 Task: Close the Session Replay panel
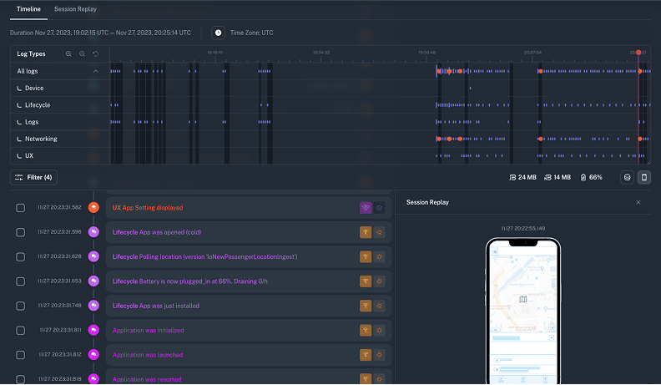[x=638, y=202]
